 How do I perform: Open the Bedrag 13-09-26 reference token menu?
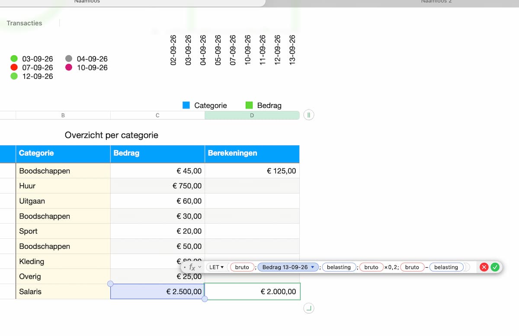[288, 267]
